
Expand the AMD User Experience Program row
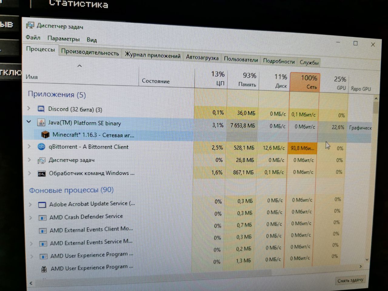click(x=32, y=256)
